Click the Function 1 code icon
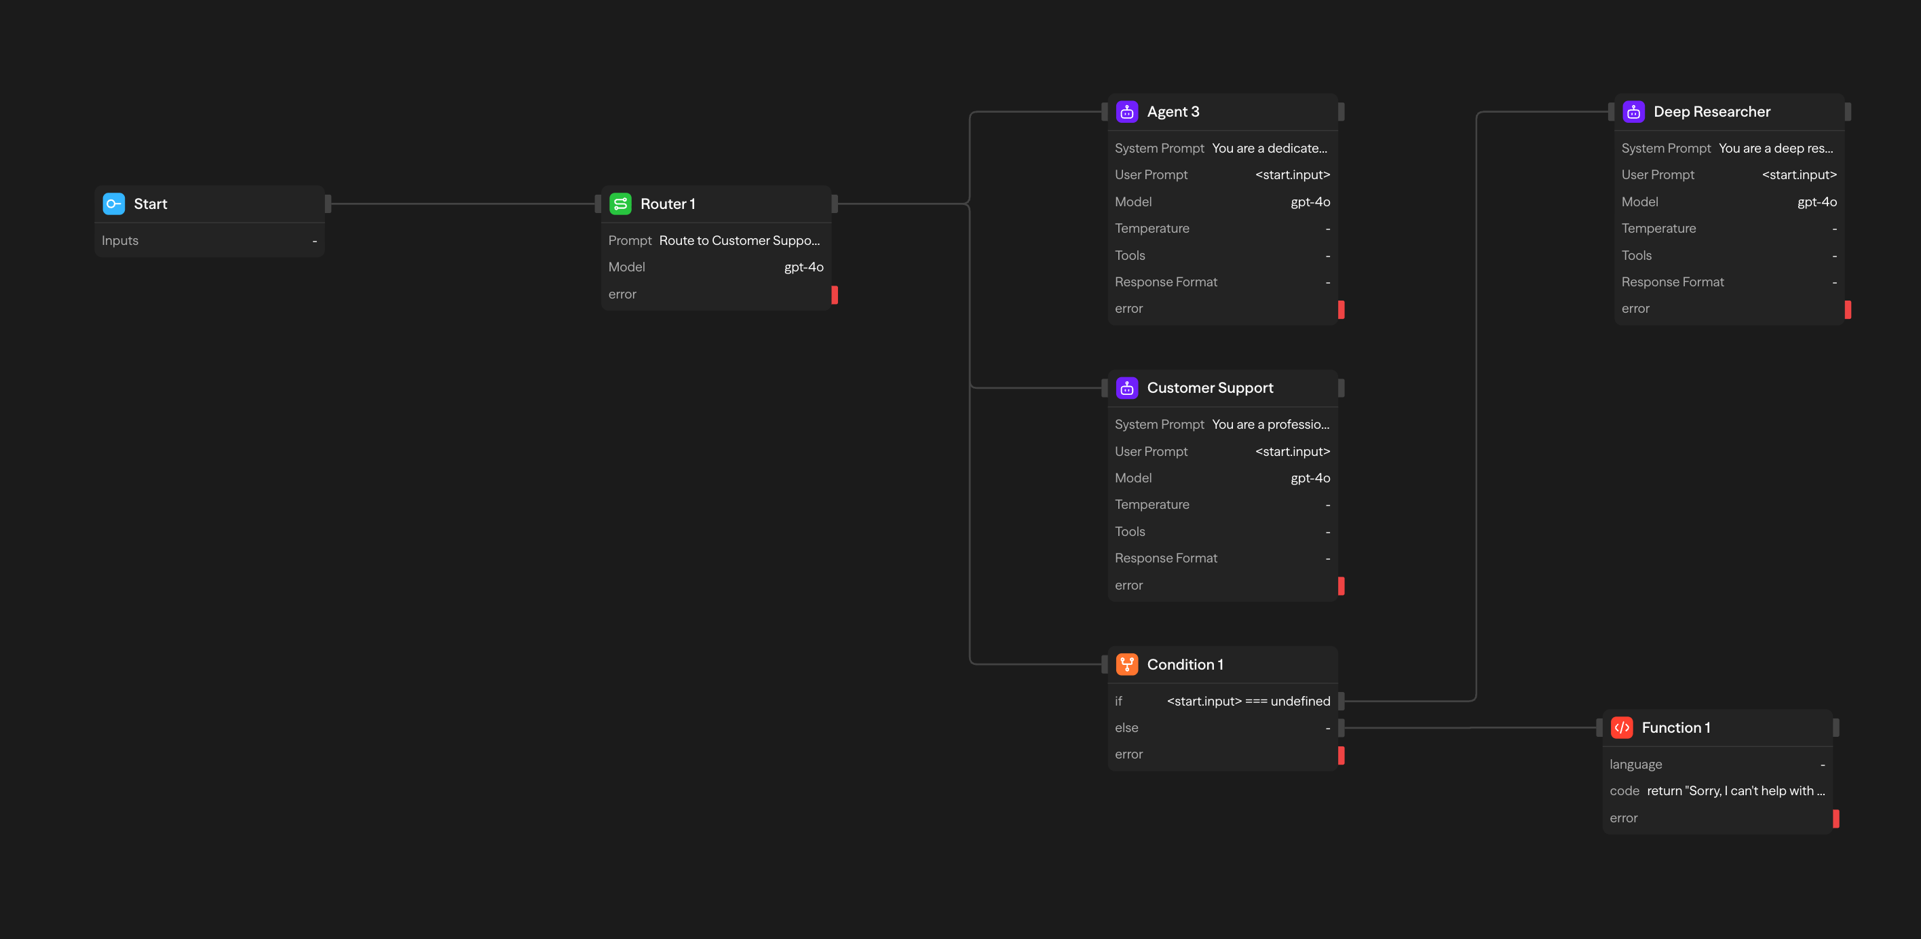This screenshot has height=939, width=1921. click(x=1621, y=727)
